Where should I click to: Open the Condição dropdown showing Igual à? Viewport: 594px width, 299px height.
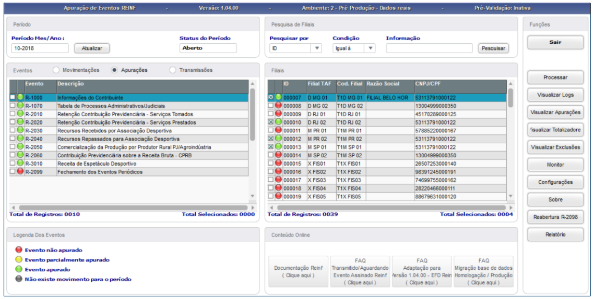pyautogui.click(x=371, y=48)
